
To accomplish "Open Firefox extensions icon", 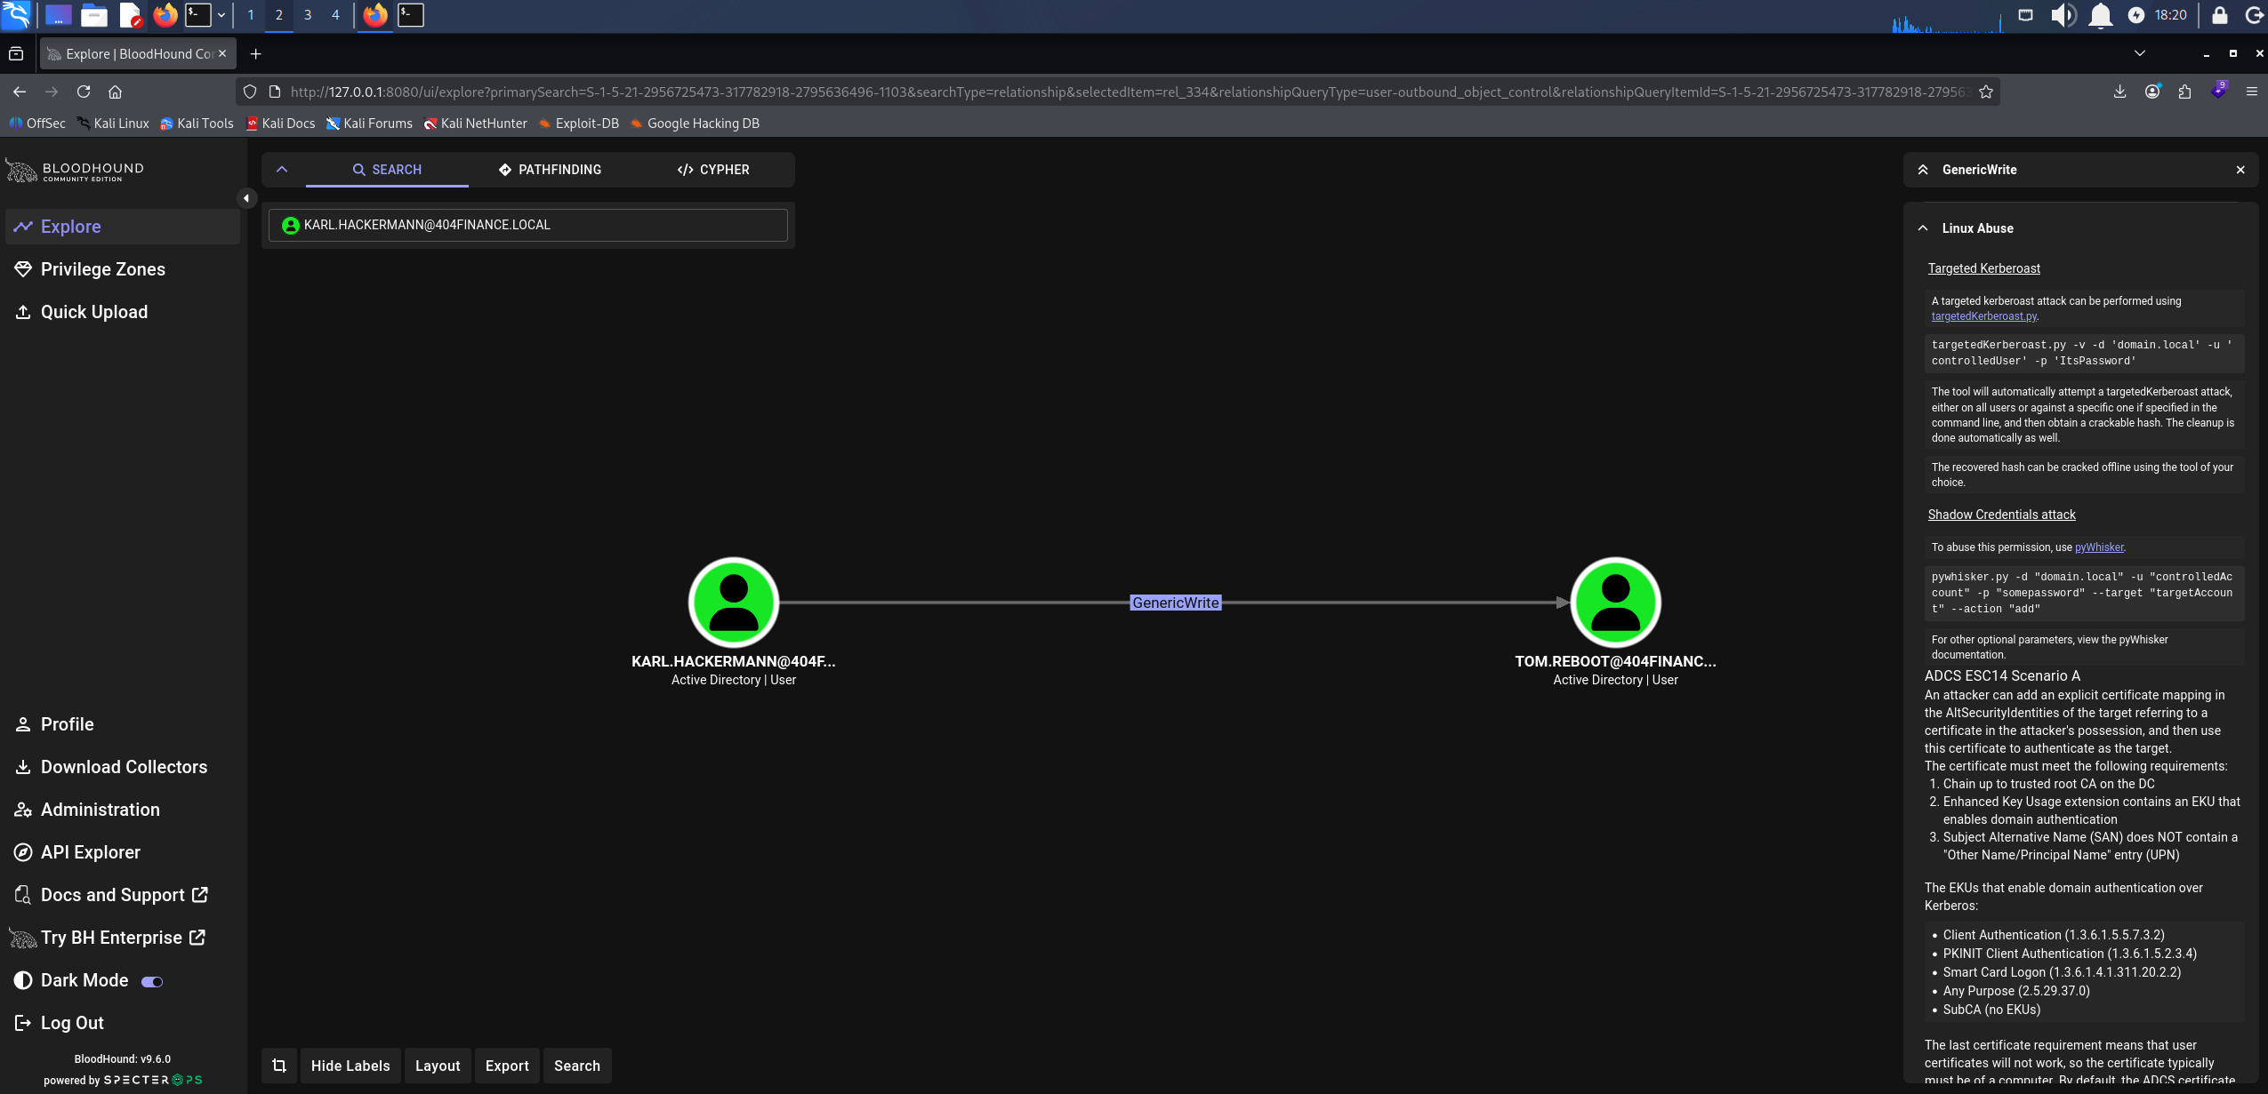I will tap(2185, 92).
